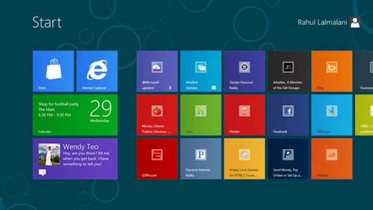Click the user account avatar picture
The image size is (373, 210).
tap(355, 22)
